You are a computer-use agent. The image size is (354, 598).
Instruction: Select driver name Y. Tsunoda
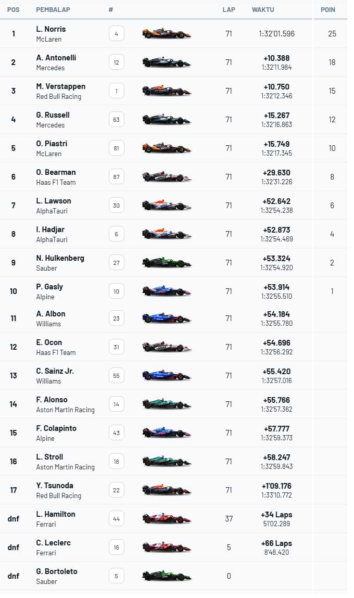click(x=55, y=486)
